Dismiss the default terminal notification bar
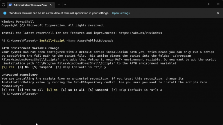The image size is (223, 125). (218, 13)
